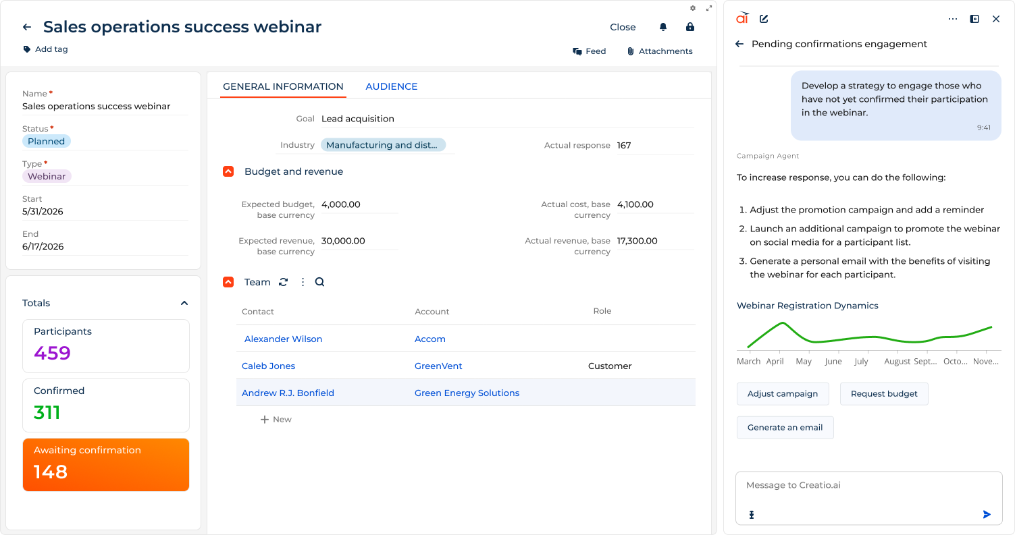The height and width of the screenshot is (535, 1015).
Task: Open Team section three-dot menu
Action: [x=303, y=282]
